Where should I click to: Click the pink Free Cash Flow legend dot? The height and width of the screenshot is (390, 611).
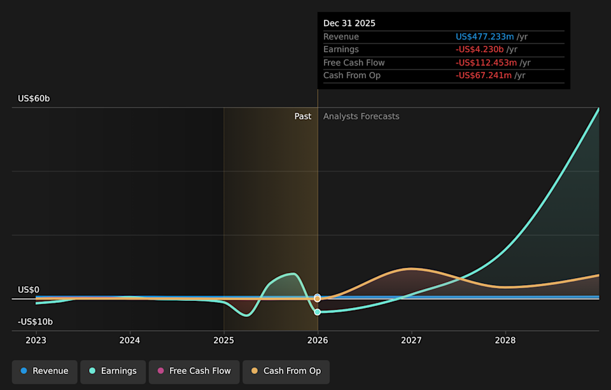click(160, 371)
